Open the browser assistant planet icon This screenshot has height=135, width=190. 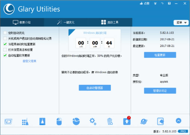[x=144, y=122]
